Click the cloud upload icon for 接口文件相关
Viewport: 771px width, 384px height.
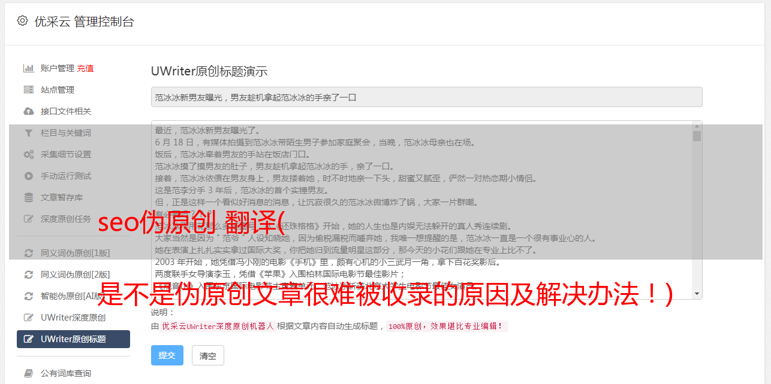coord(28,111)
